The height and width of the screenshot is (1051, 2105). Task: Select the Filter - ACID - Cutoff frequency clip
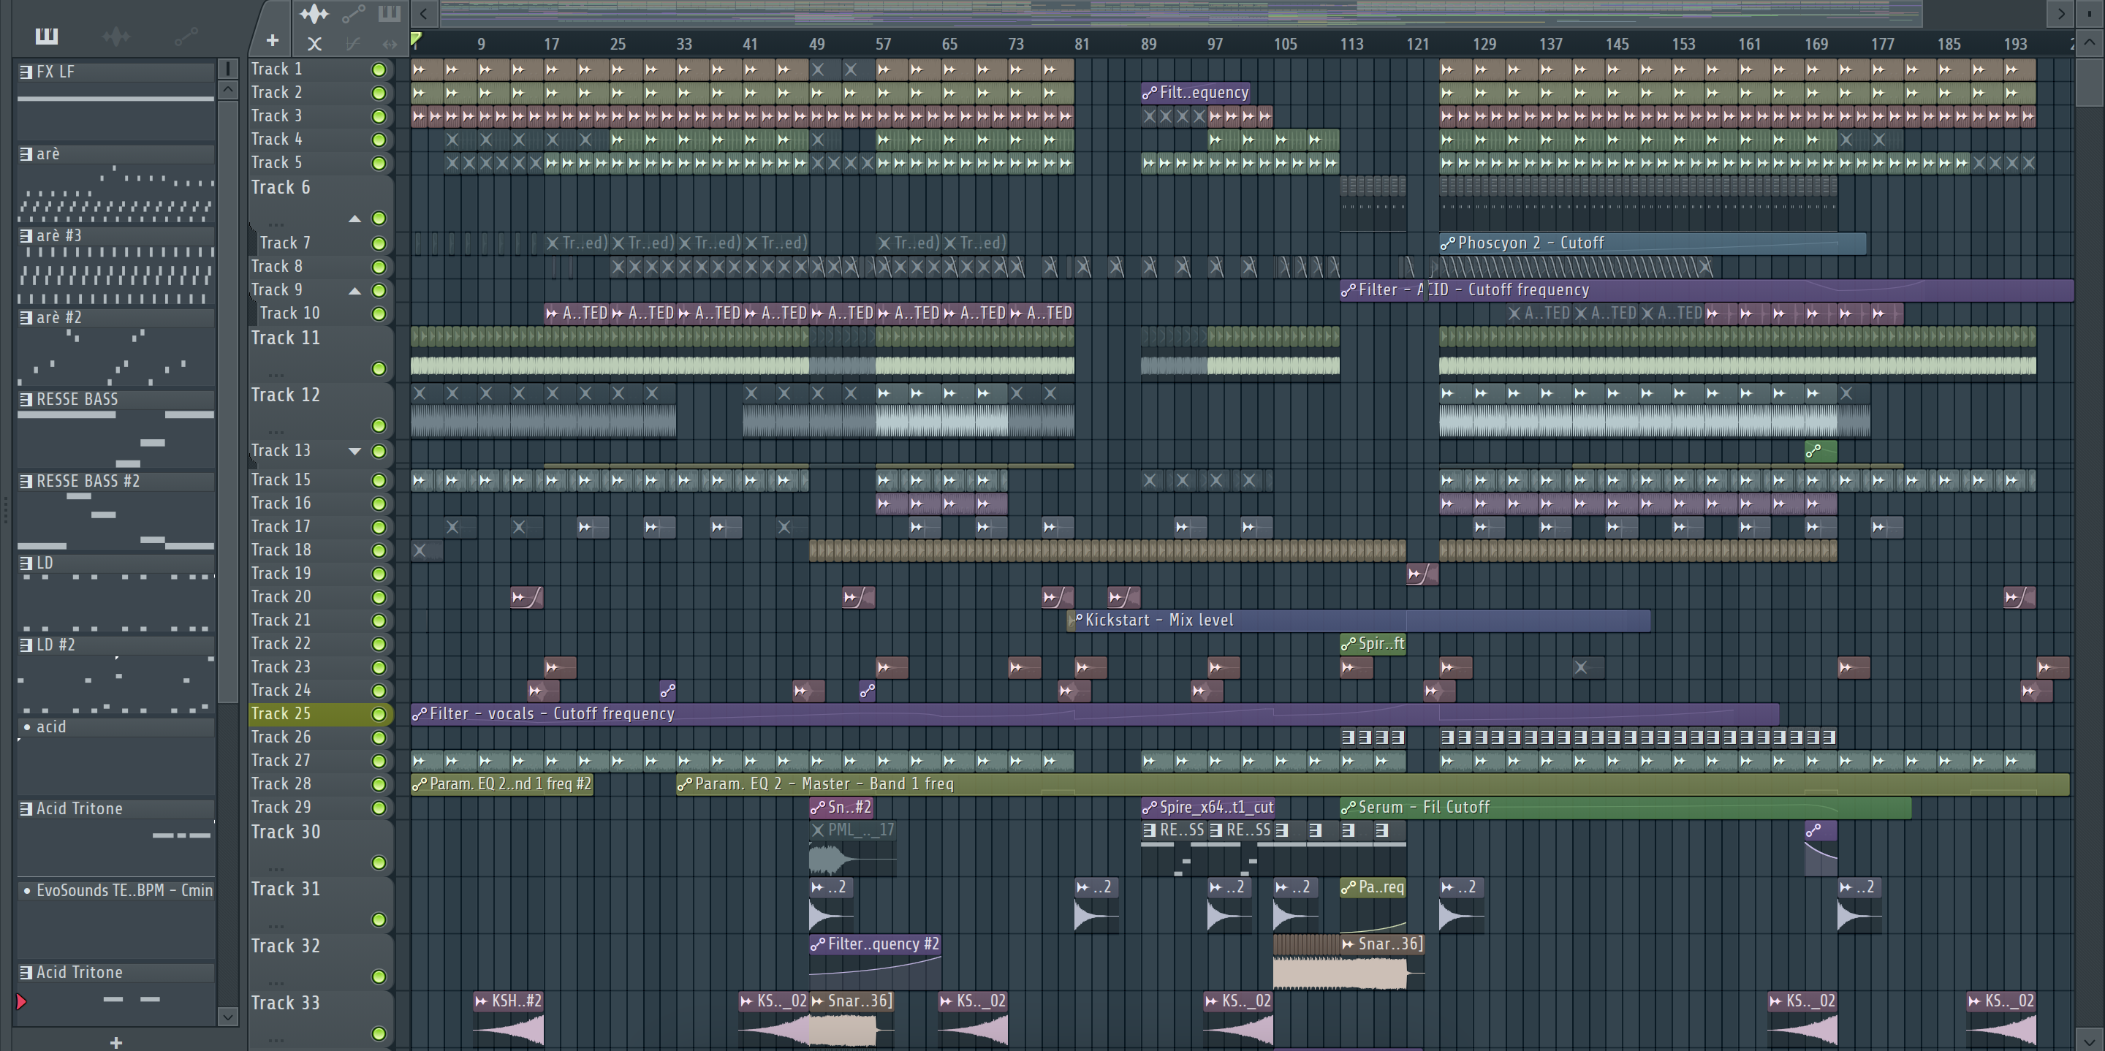tap(1706, 290)
